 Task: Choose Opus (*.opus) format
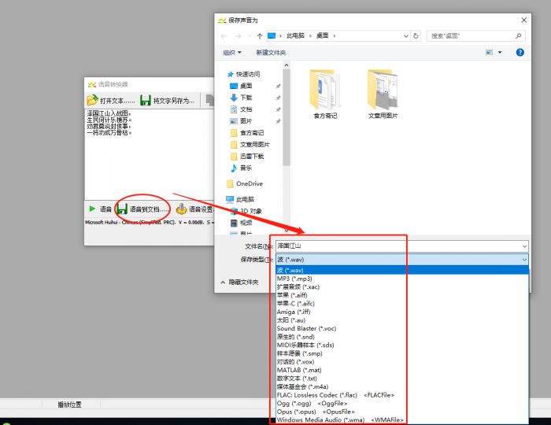[x=402, y=412]
